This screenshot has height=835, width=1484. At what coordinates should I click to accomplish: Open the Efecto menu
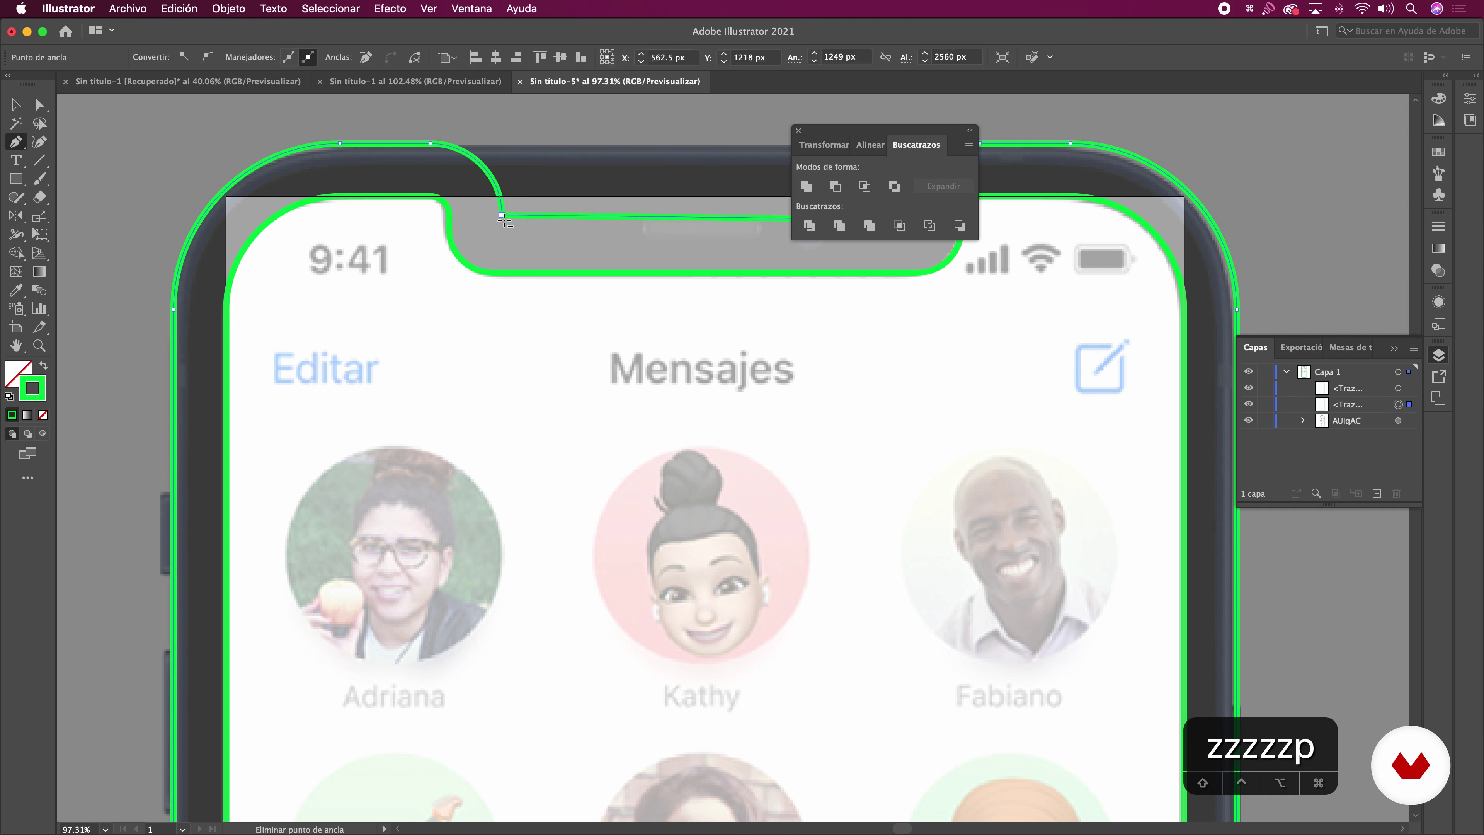[x=390, y=9]
